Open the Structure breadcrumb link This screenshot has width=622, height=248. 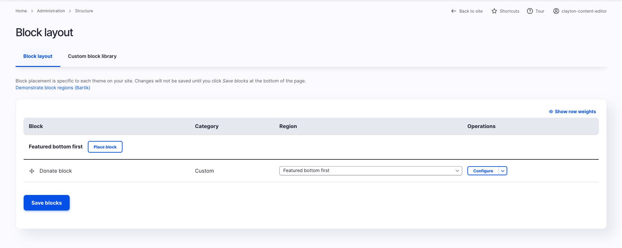click(84, 11)
